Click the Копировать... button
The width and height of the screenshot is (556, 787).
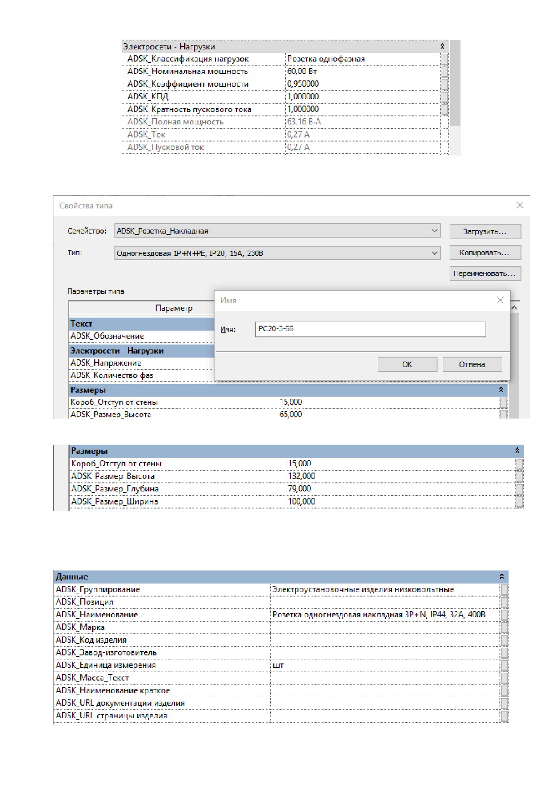pyautogui.click(x=485, y=252)
